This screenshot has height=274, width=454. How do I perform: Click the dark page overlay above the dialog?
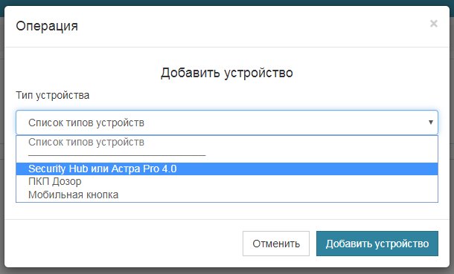pos(227,2)
